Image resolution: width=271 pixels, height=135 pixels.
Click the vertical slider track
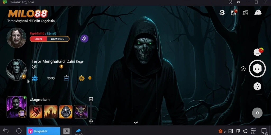click(x=91, y=110)
